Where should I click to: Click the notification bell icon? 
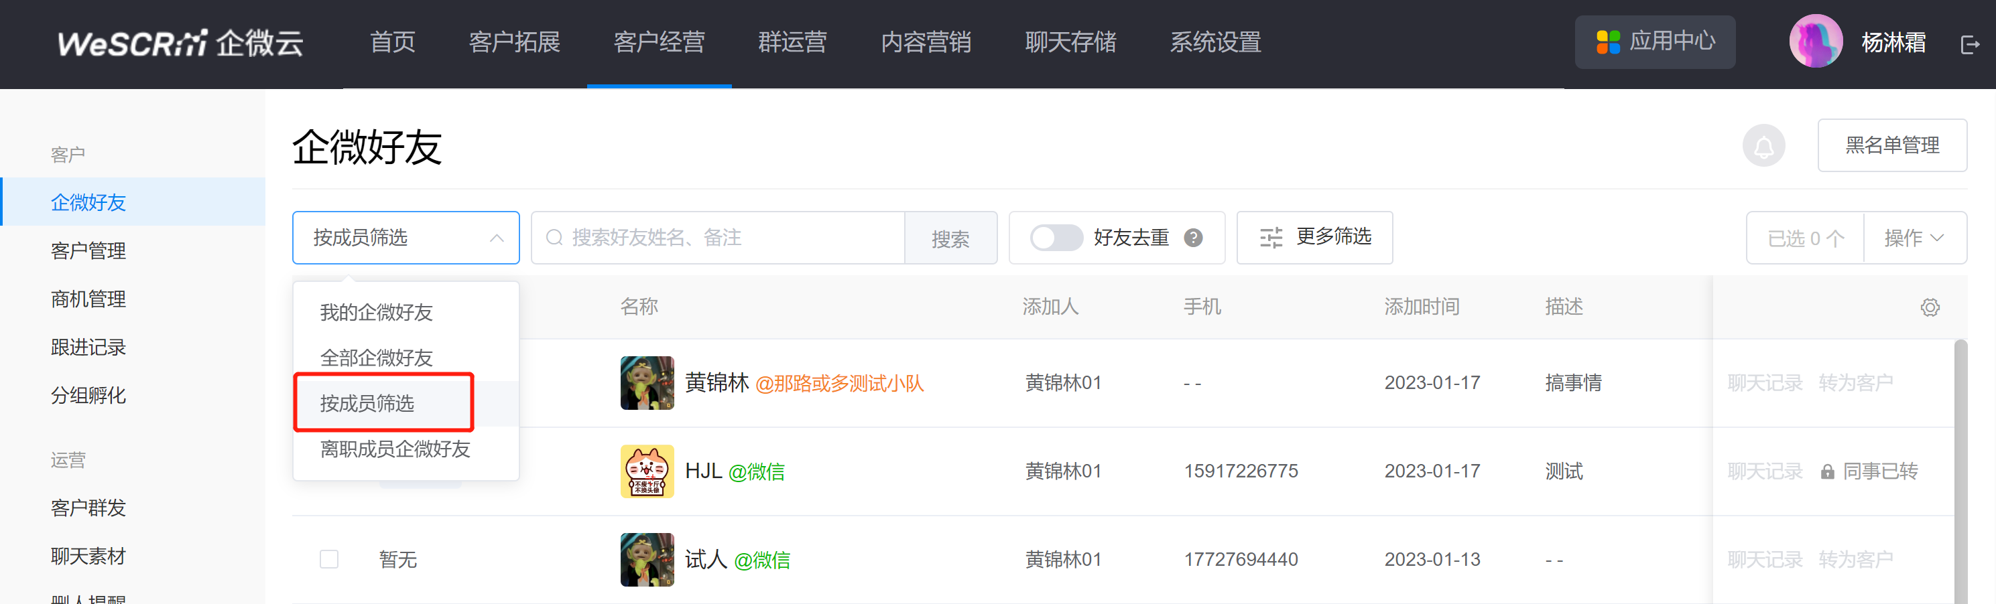pos(1763,145)
